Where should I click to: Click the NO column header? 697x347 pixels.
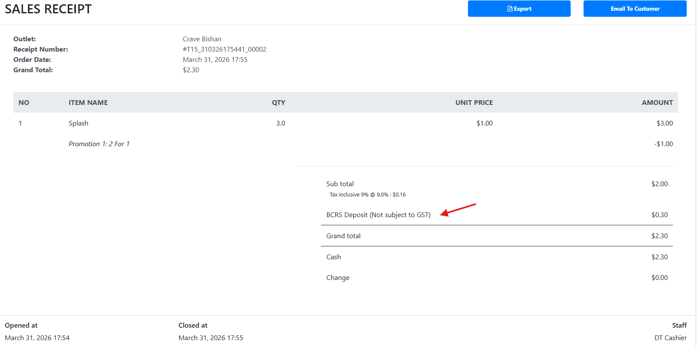[24, 103]
